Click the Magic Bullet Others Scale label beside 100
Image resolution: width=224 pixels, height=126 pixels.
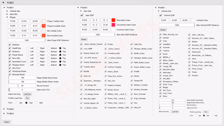pyautogui.click(x=48, y=82)
